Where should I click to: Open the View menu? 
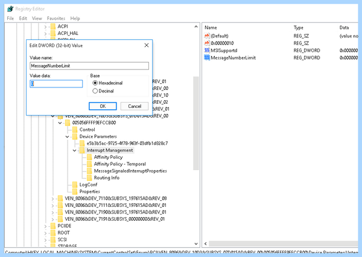coord(37,18)
